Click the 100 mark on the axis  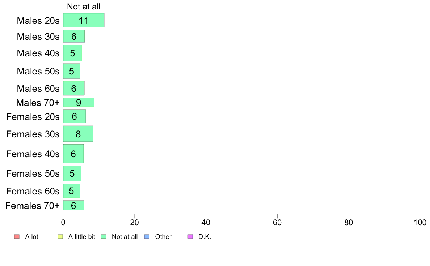(x=420, y=222)
